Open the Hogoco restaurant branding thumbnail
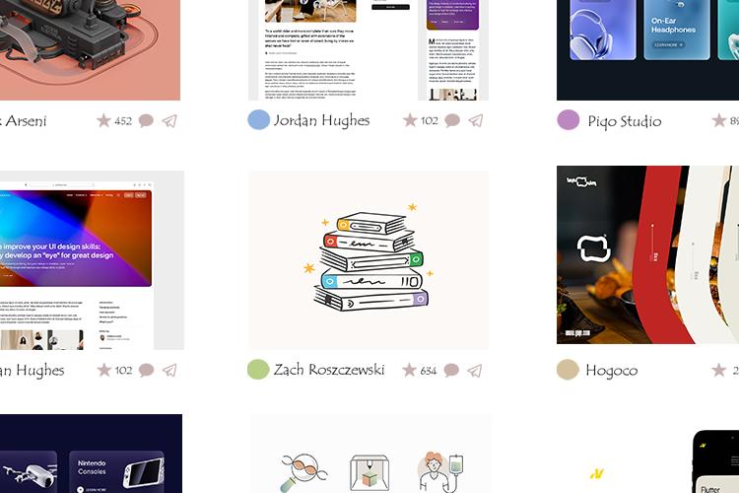This screenshot has height=493, width=739. pos(647,254)
